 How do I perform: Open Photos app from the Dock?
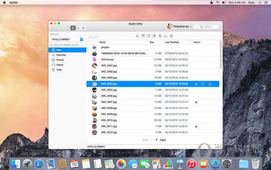[x=121, y=164]
